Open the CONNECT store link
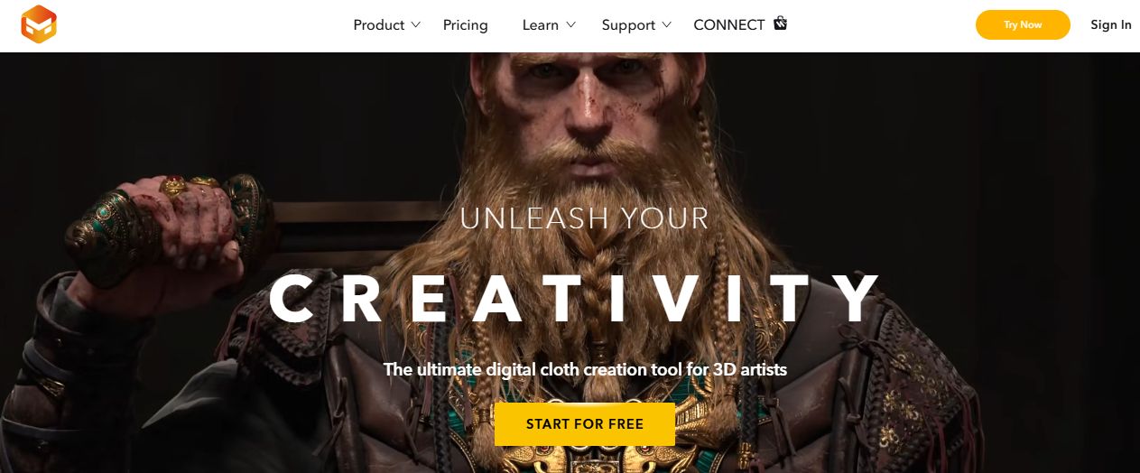The image size is (1140, 473). coord(728,25)
